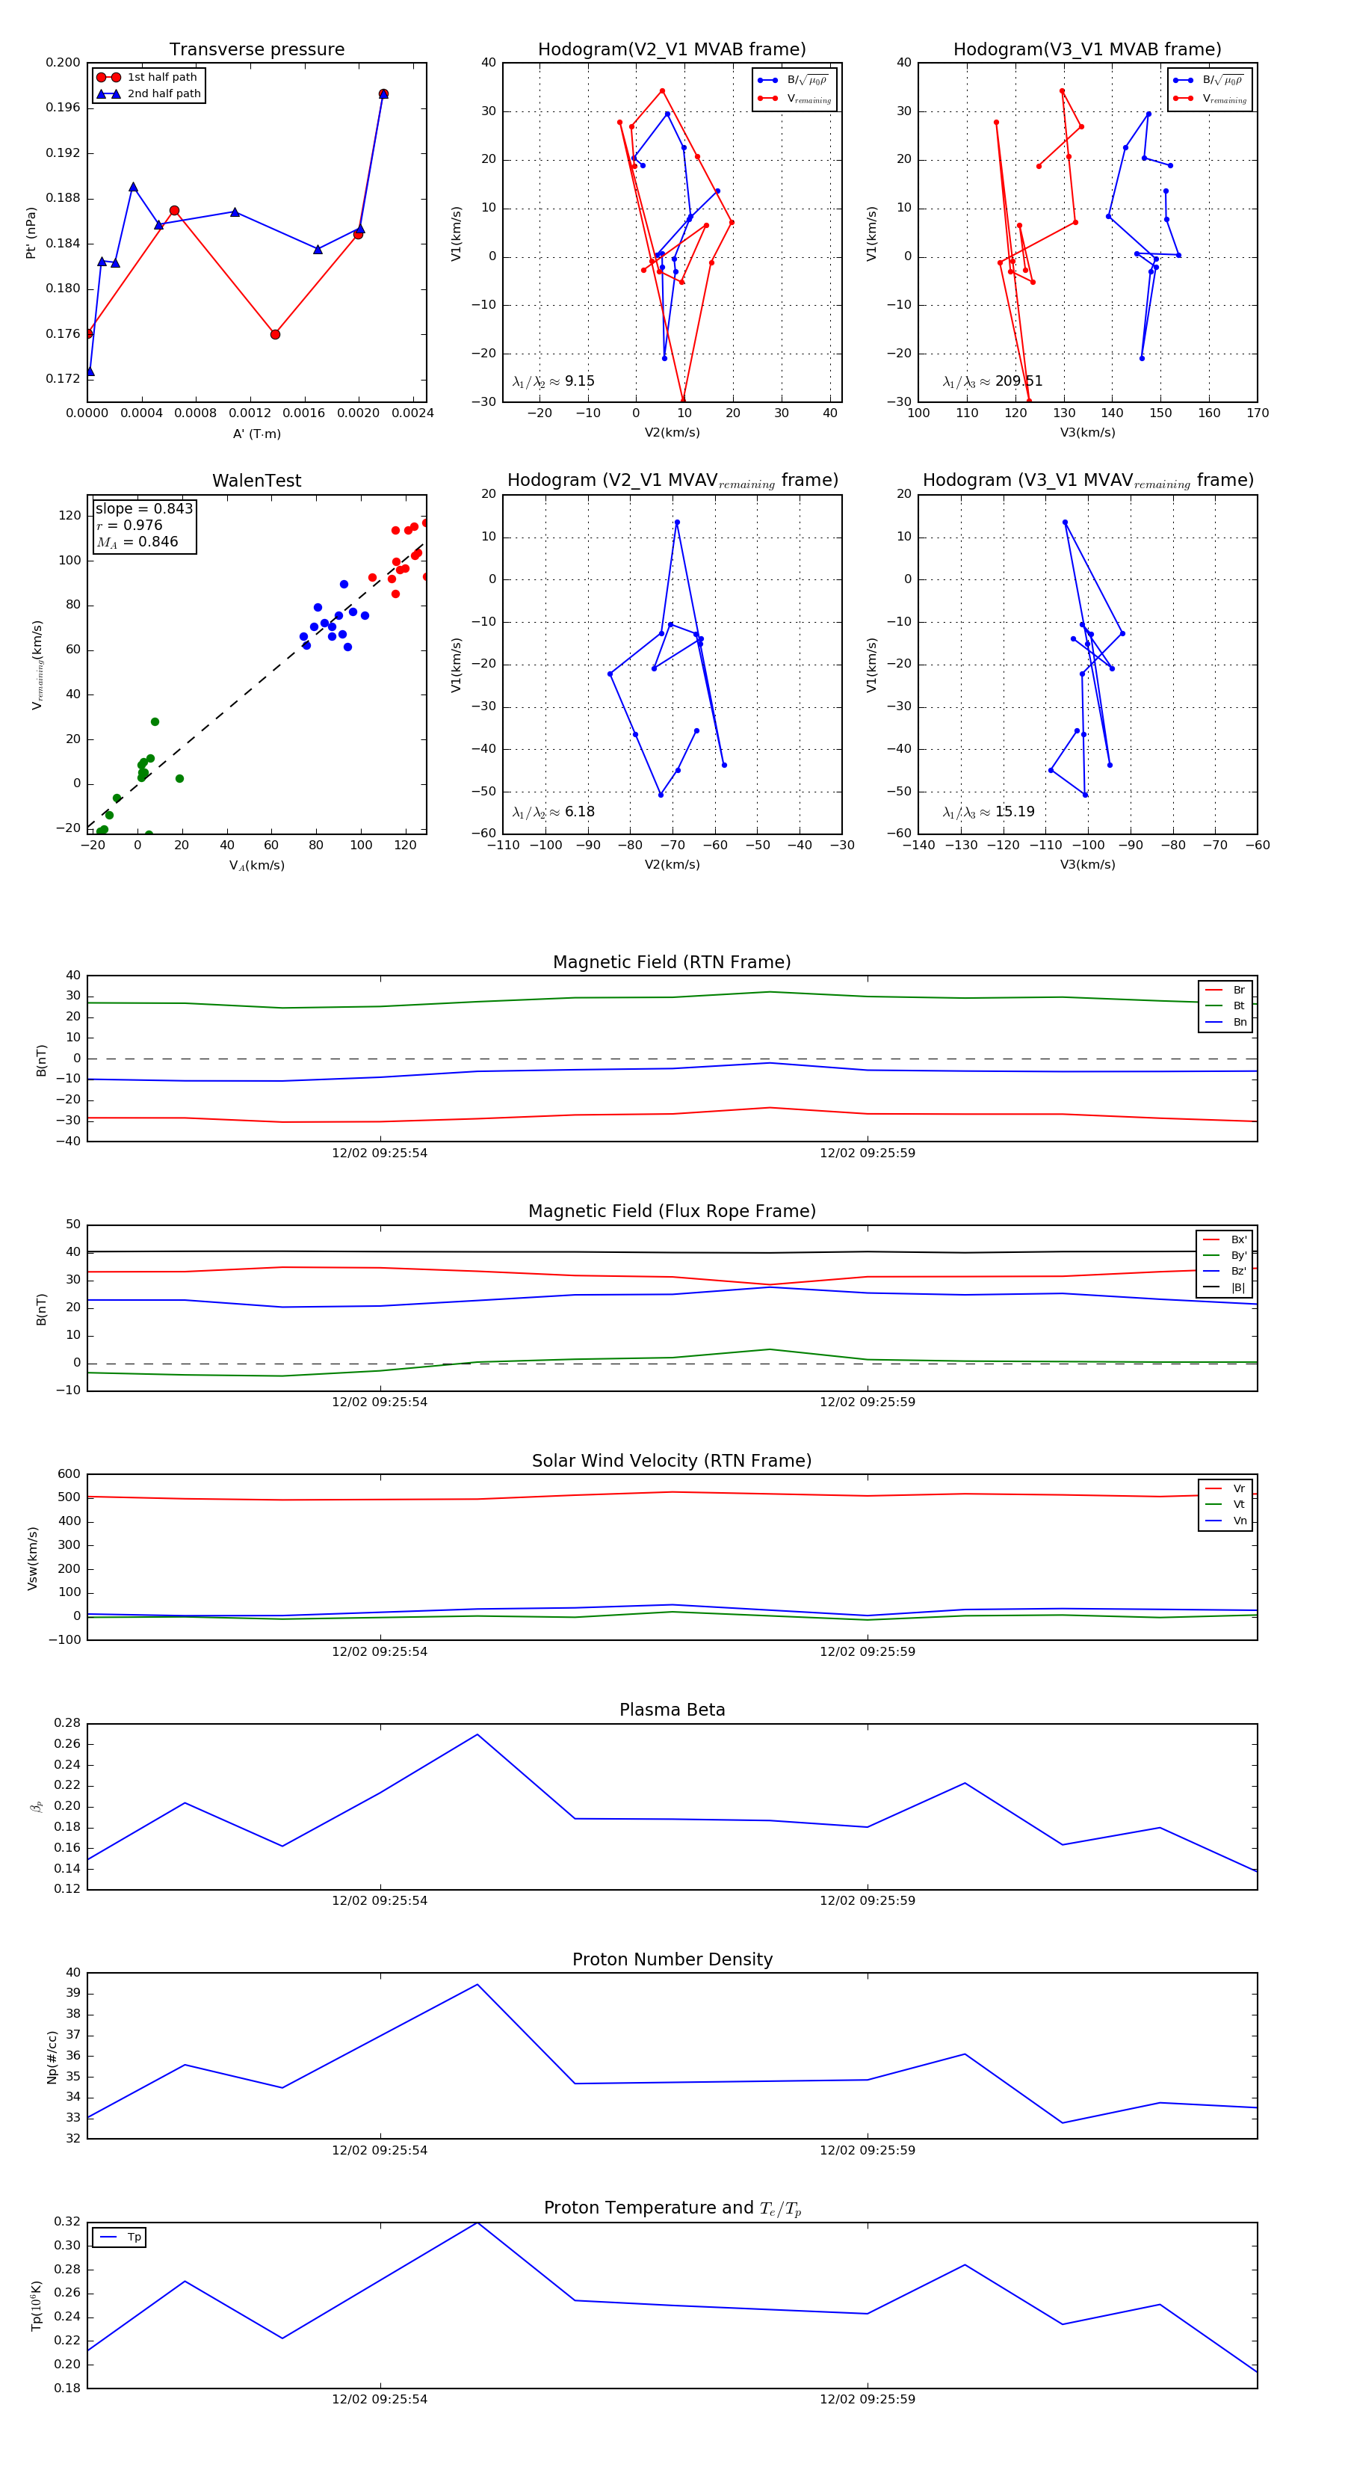Click the eigenvalue ratio text '209.51'
1345x2467 pixels.
1018,381
